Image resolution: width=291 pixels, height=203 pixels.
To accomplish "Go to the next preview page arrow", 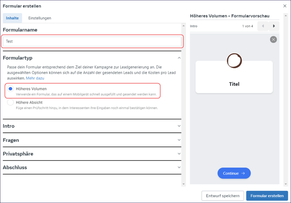I will pos(274,26).
